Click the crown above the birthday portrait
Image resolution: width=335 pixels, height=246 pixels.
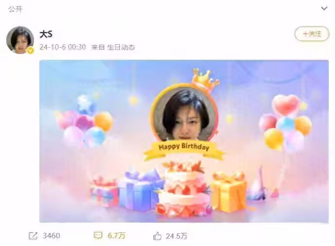click(x=205, y=80)
